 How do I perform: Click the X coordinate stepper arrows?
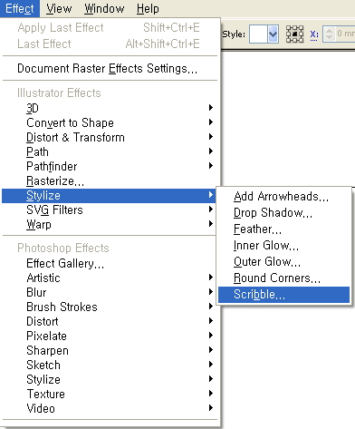tap(329, 34)
